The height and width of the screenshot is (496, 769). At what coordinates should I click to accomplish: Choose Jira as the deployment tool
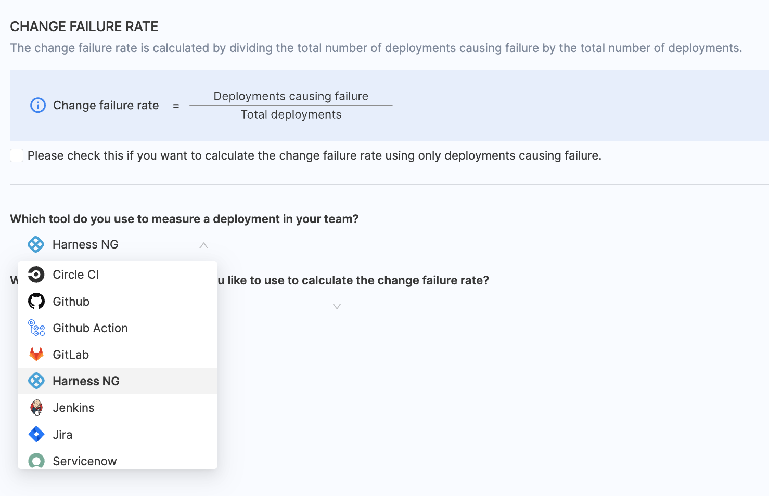pyautogui.click(x=62, y=435)
